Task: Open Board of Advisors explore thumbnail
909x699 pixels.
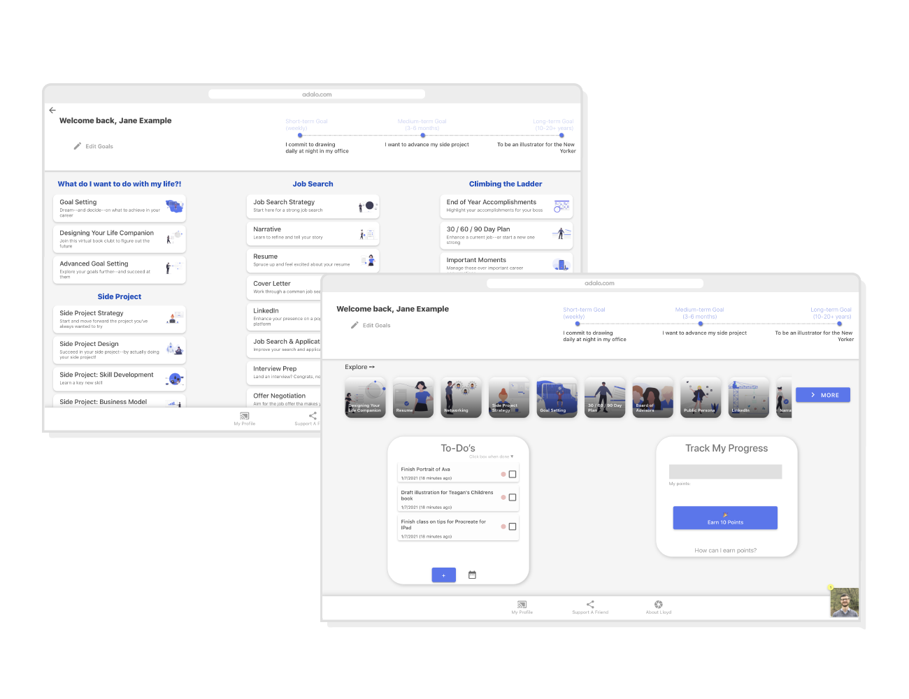Action: tap(652, 398)
